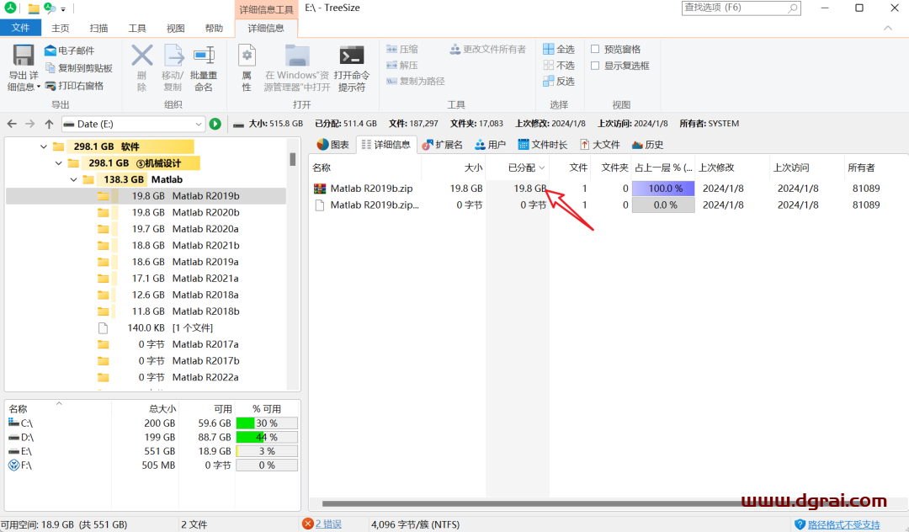
Task: Click Select none (不选)
Action: 559,66
